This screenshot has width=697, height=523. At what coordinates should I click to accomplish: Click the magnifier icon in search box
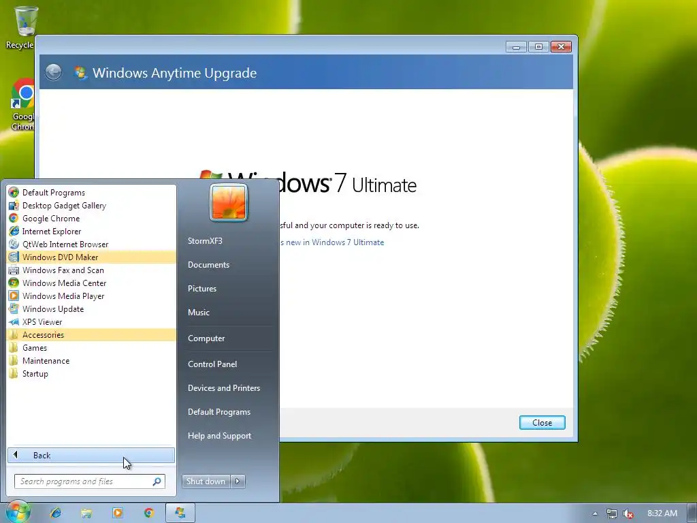tap(157, 481)
